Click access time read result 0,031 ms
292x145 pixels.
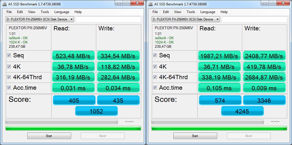pyautogui.click(x=73, y=88)
